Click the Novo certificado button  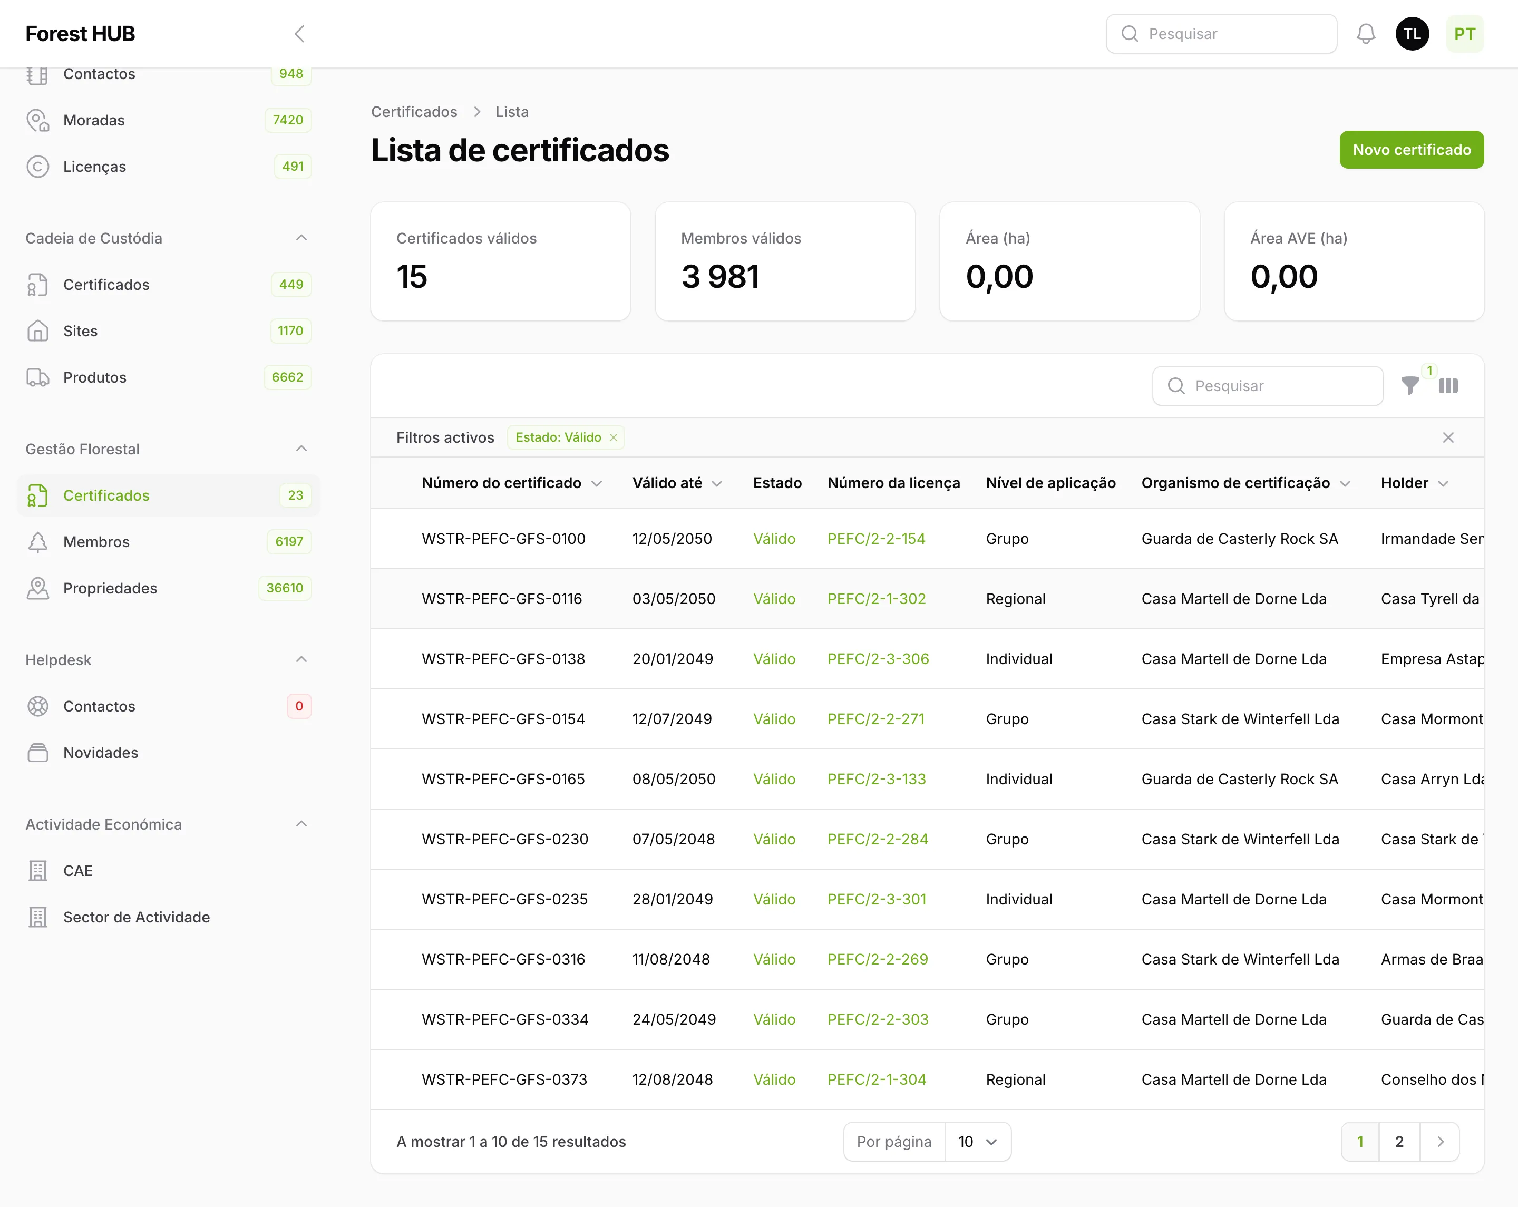1412,150
